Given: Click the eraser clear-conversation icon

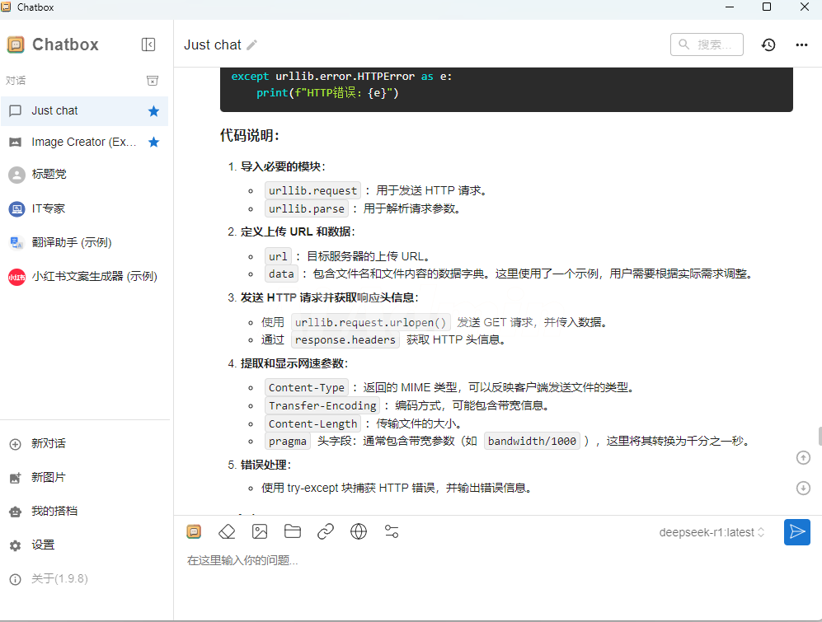Looking at the screenshot, I should pyautogui.click(x=227, y=531).
